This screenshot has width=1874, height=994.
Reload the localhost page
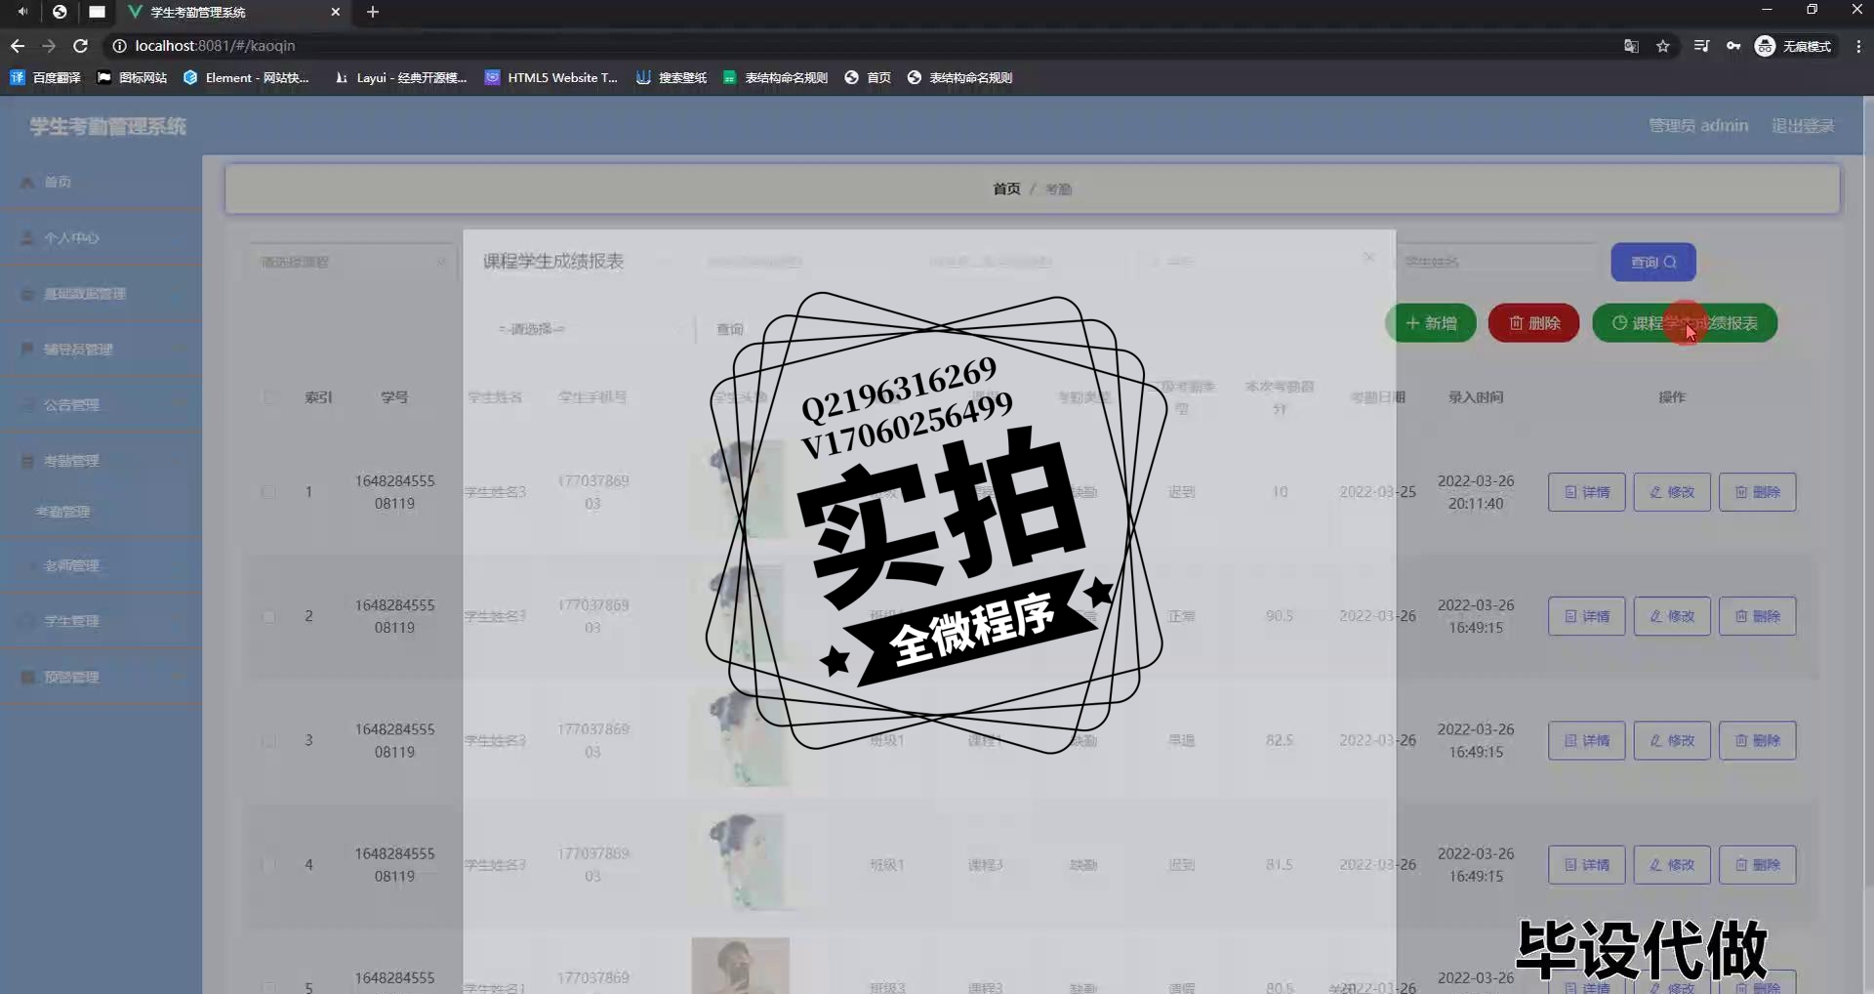point(81,46)
